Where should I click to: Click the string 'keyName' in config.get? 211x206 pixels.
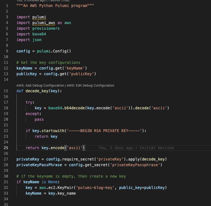pyautogui.click(x=75, y=68)
